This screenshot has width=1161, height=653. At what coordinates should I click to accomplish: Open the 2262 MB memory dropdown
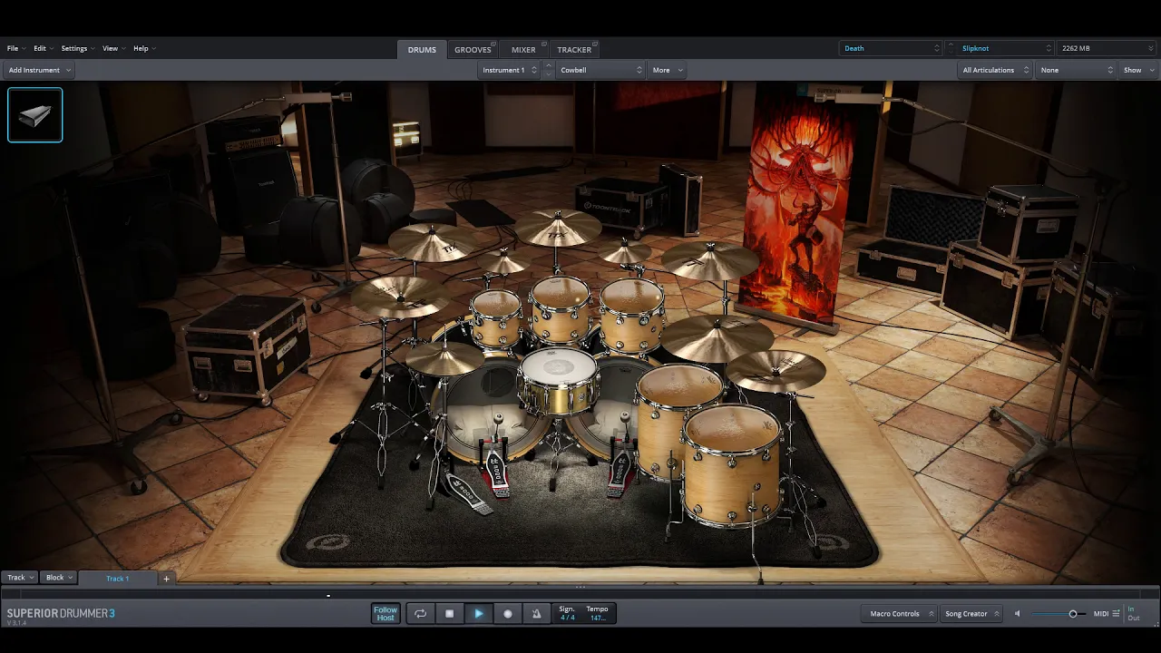pos(1106,48)
